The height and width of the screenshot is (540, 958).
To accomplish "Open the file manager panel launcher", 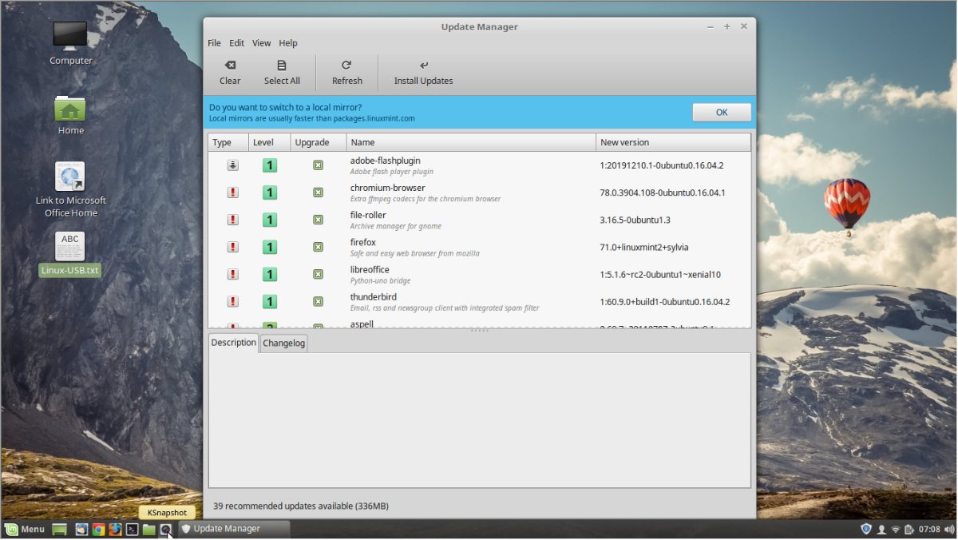I will coord(149,529).
